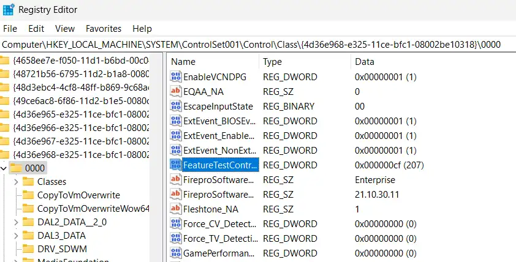The height and width of the screenshot is (262, 516).
Task: Select the EscapeInputState value name
Action: pyautogui.click(x=218, y=107)
